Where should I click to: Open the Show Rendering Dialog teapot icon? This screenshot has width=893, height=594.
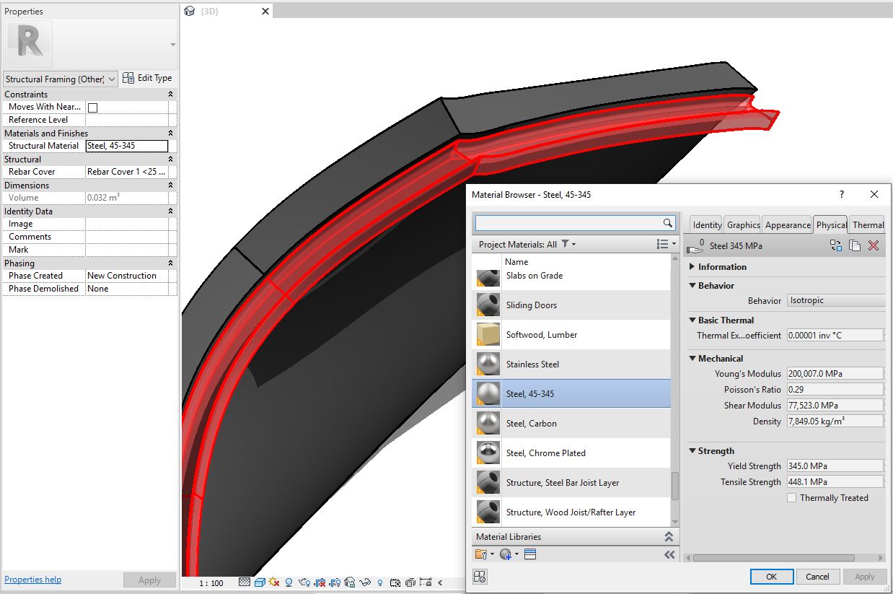point(305,582)
